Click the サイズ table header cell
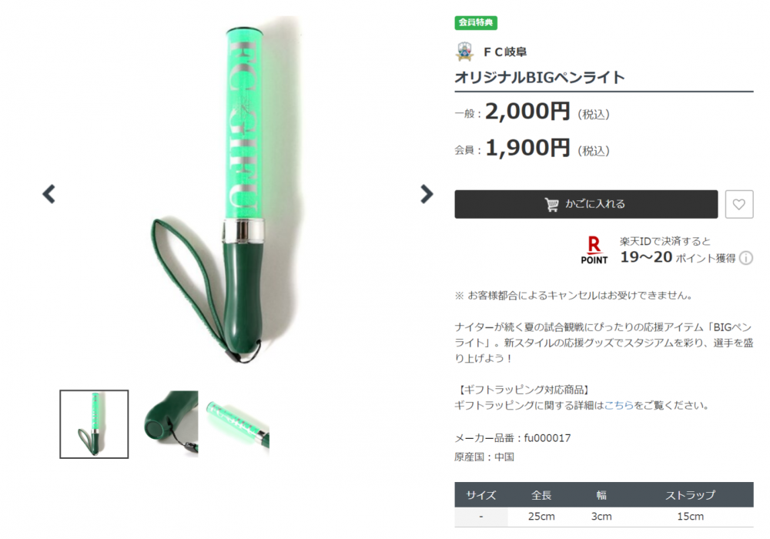The height and width of the screenshot is (539, 770). [480, 495]
